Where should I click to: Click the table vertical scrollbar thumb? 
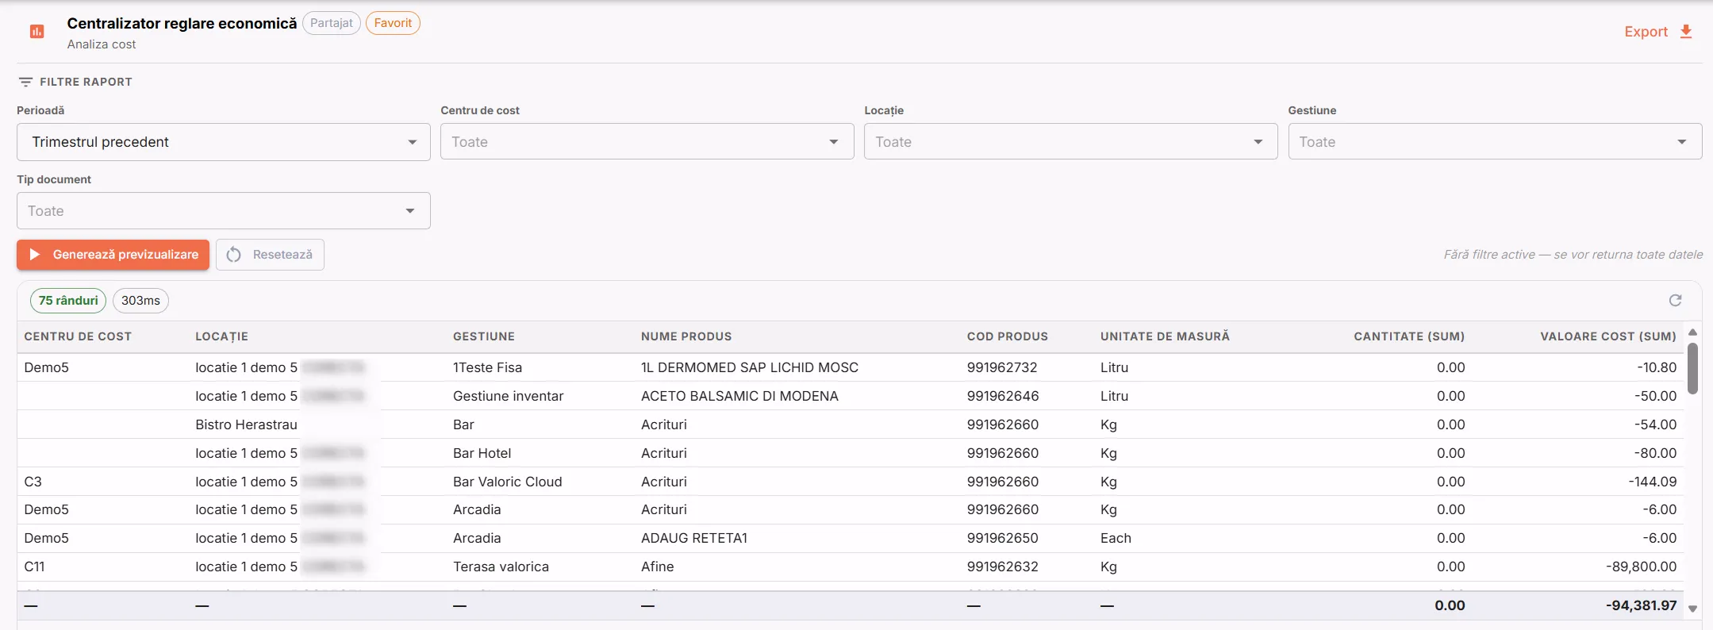click(1692, 368)
